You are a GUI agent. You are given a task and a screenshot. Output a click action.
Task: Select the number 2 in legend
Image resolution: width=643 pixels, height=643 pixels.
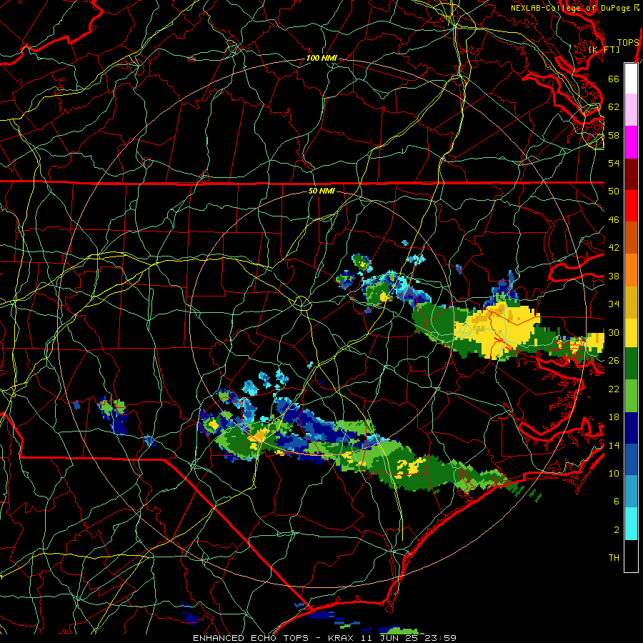[x=617, y=530]
